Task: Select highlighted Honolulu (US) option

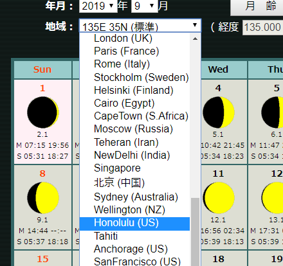Action: [x=134, y=224]
